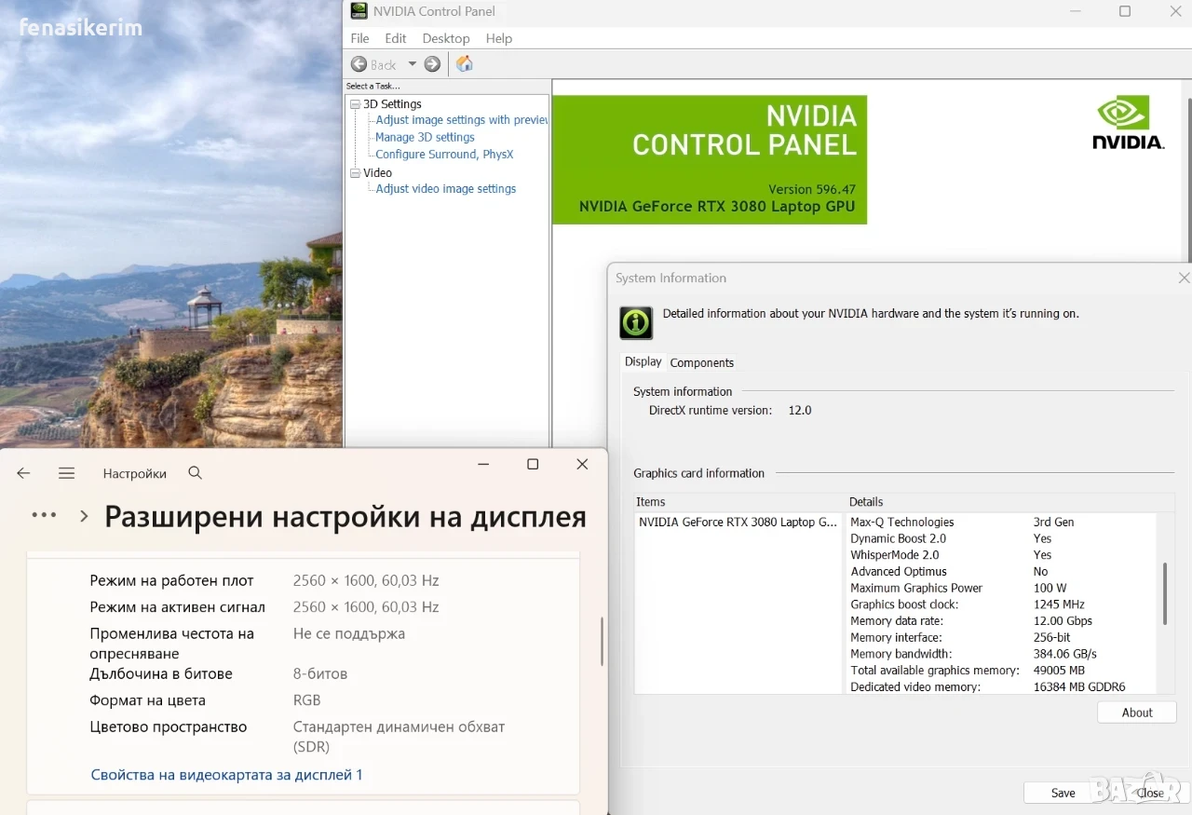This screenshot has height=815, width=1192.
Task: Click the Back arrow in NVIDIA toolbar
Action: click(359, 64)
